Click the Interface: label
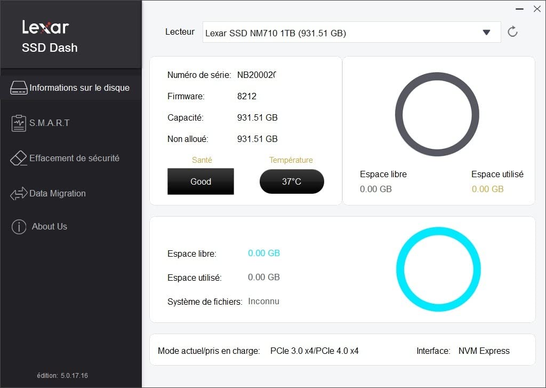546x388 pixels. [x=433, y=351]
